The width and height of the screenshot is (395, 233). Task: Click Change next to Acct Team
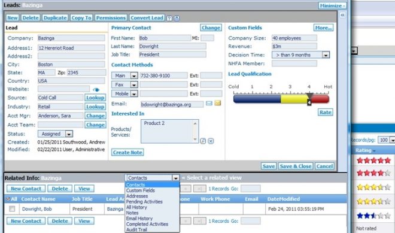pos(95,125)
